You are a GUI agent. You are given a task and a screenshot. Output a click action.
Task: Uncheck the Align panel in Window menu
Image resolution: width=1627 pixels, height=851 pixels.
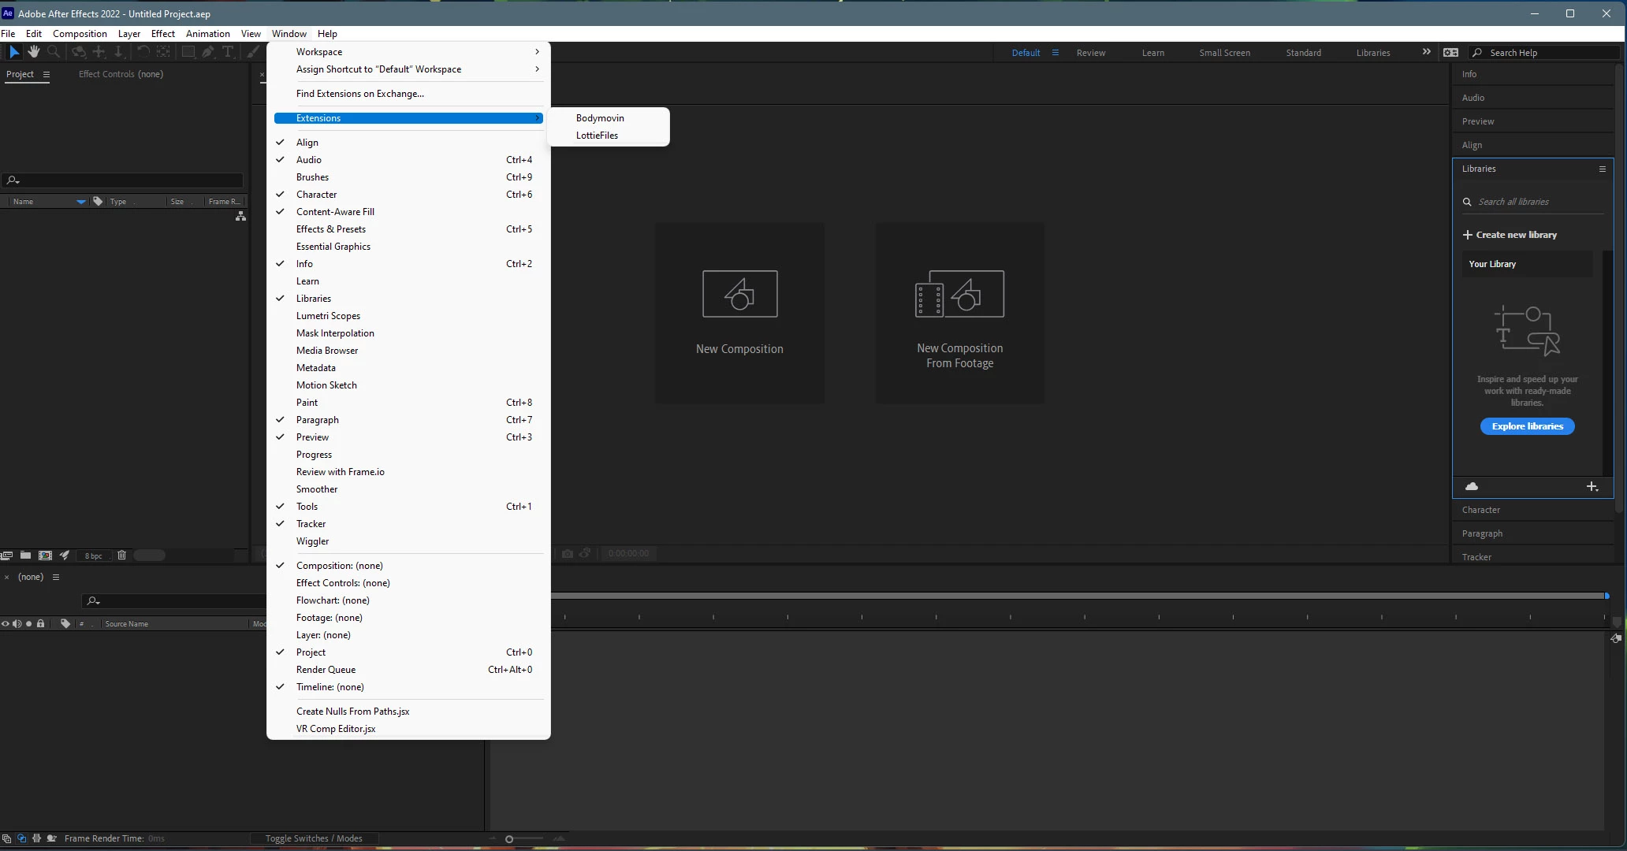click(307, 143)
